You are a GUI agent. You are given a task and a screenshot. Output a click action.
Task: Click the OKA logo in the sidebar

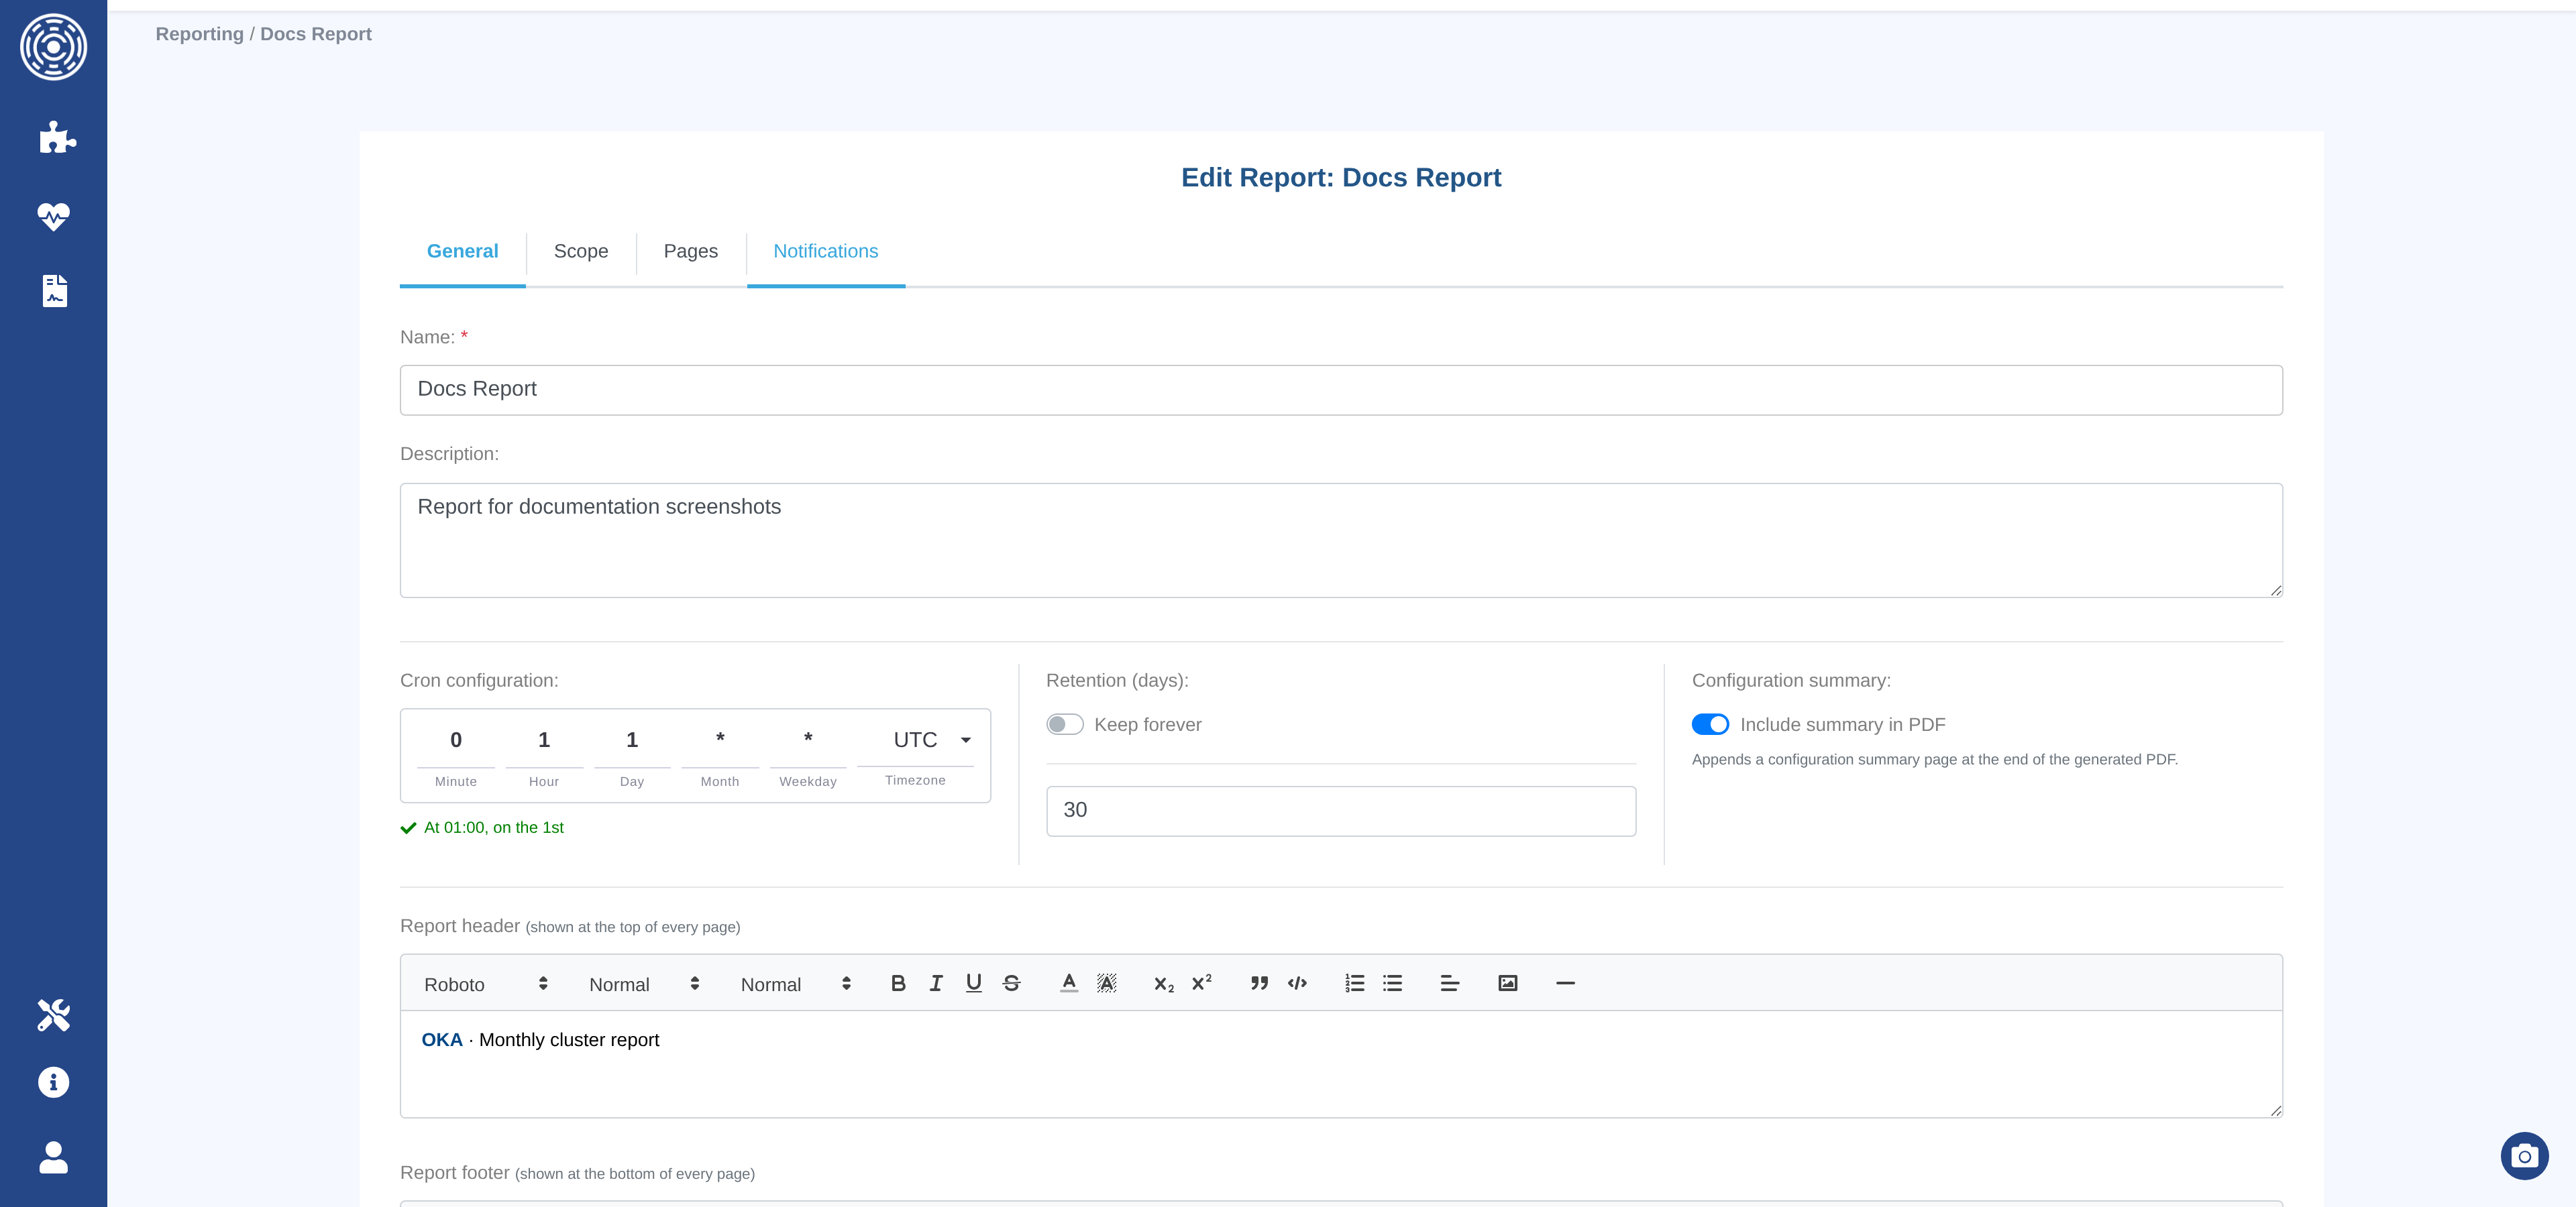[x=53, y=47]
